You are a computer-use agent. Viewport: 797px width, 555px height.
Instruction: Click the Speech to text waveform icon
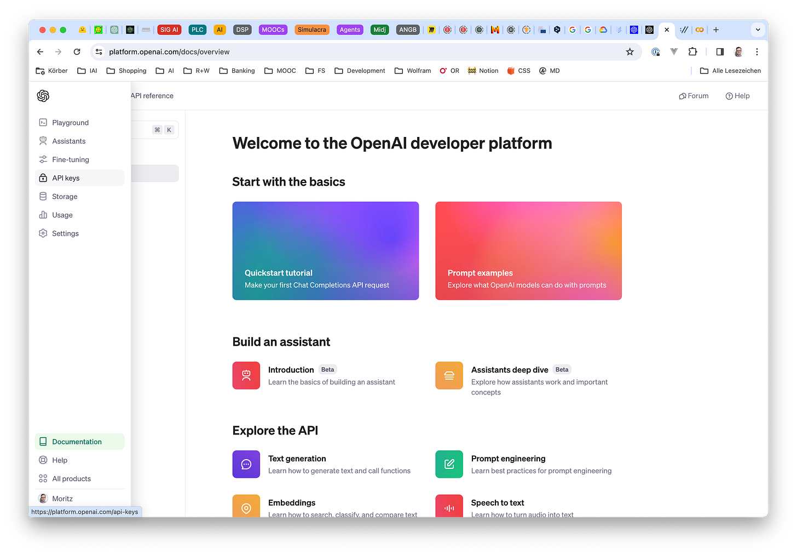click(x=449, y=506)
